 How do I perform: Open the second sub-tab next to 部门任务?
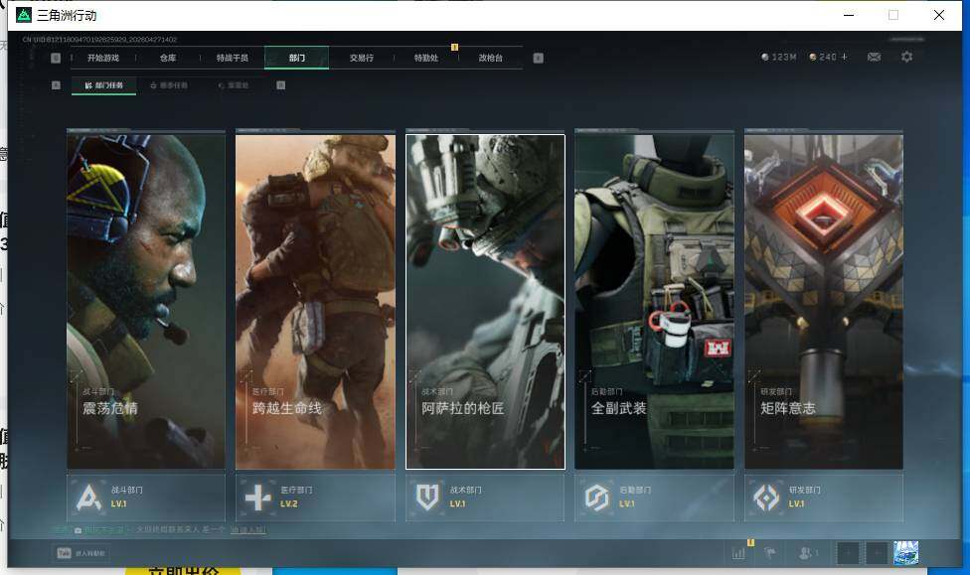coord(169,85)
